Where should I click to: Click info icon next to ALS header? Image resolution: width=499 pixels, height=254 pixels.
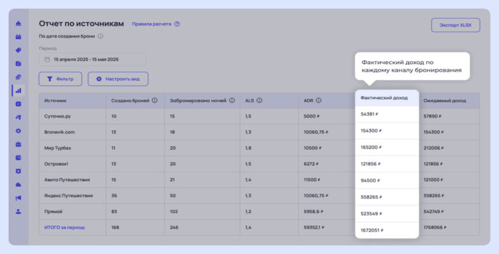tap(259, 100)
